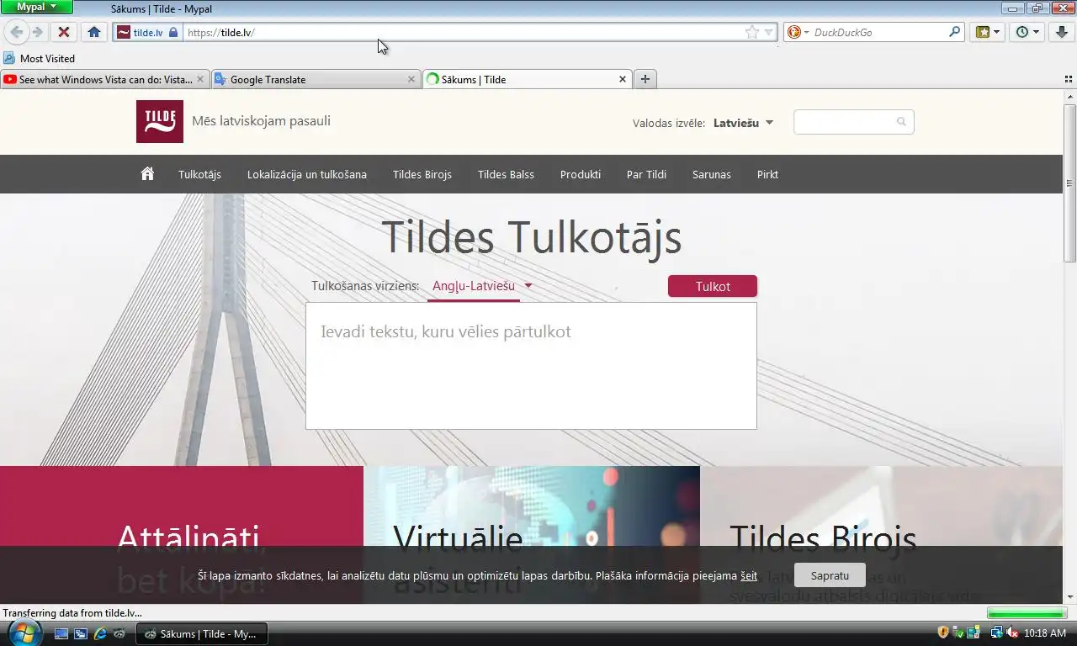Open the Mypal application menu button
The width and height of the screenshot is (1077, 646).
click(37, 7)
